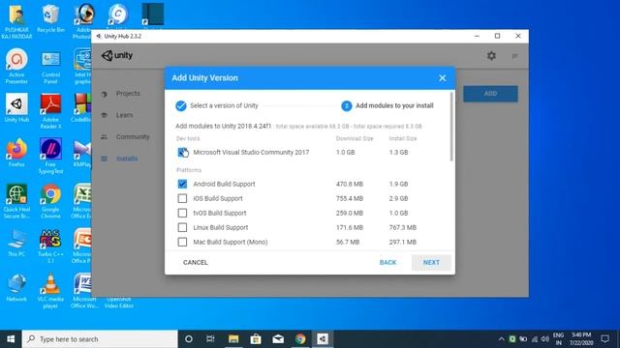This screenshot has width=620, height=348.
Task: Click the Unity logo in the Hub header
Action: point(117,56)
